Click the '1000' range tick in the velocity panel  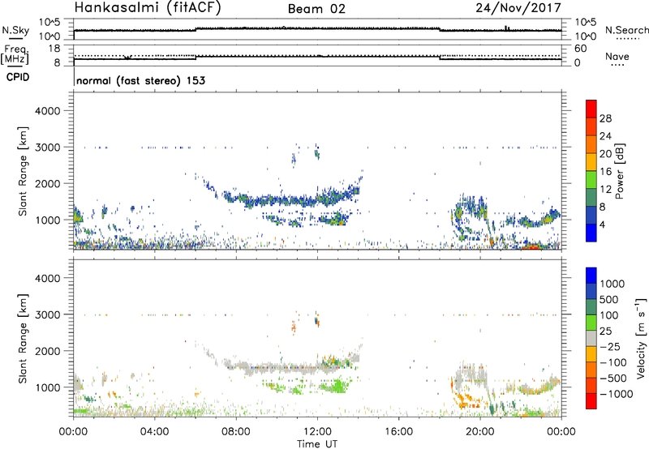[x=47, y=387]
